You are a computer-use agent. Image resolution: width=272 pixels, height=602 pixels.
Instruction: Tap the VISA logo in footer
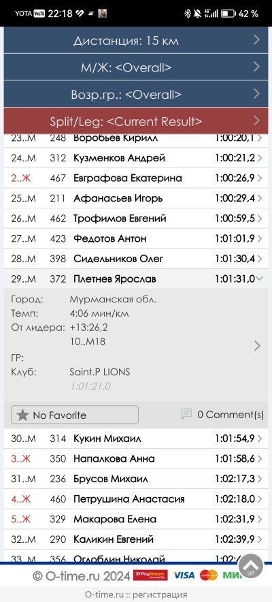tap(184, 575)
